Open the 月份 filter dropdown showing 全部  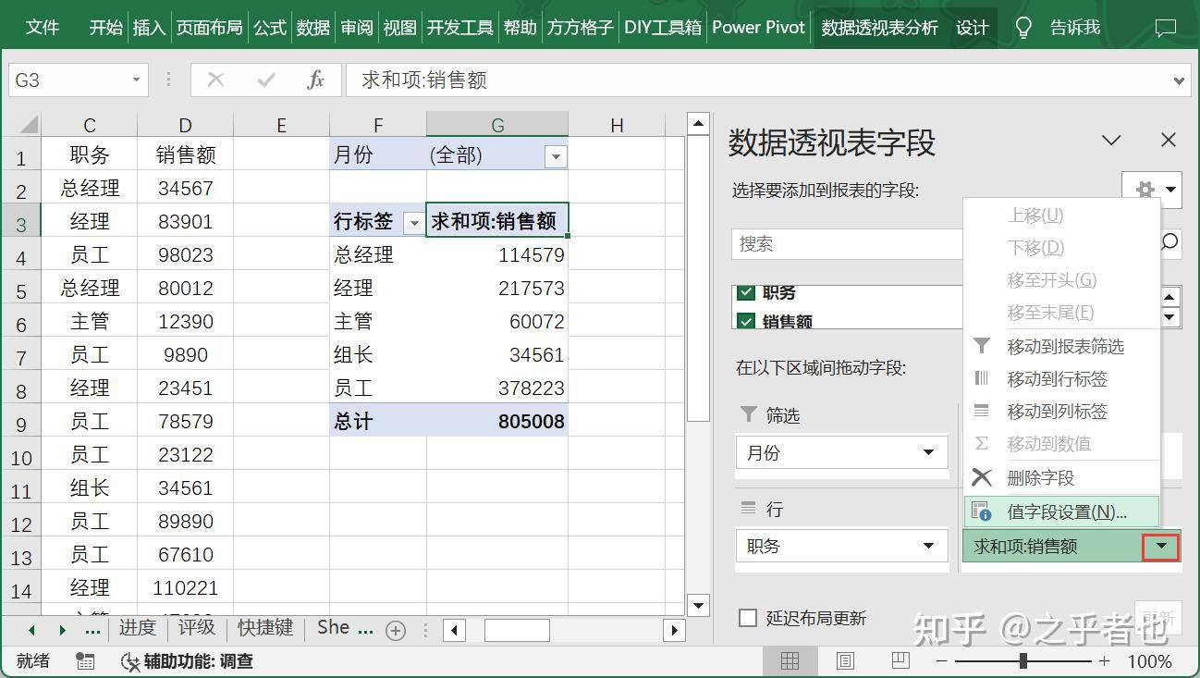(x=555, y=155)
